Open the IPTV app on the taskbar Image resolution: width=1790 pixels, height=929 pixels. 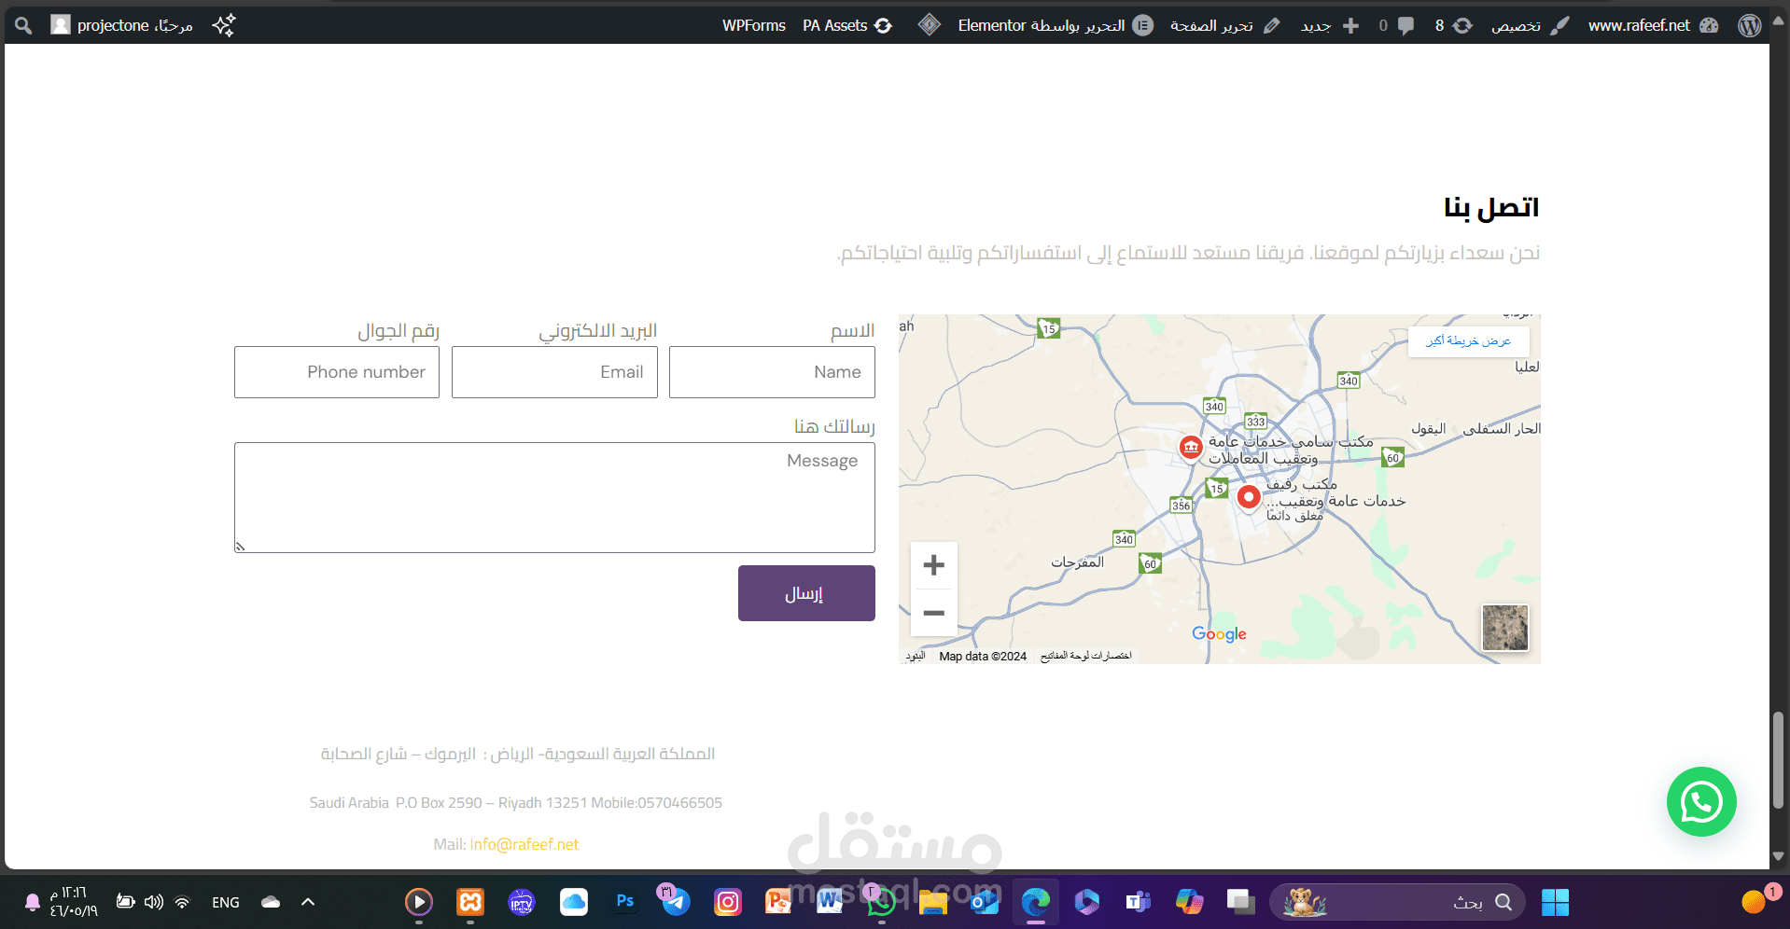(x=522, y=902)
